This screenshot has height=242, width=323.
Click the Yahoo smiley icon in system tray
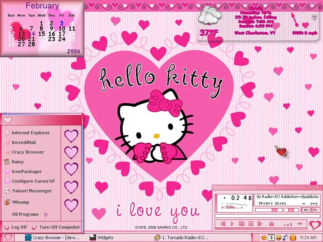tap(278, 238)
